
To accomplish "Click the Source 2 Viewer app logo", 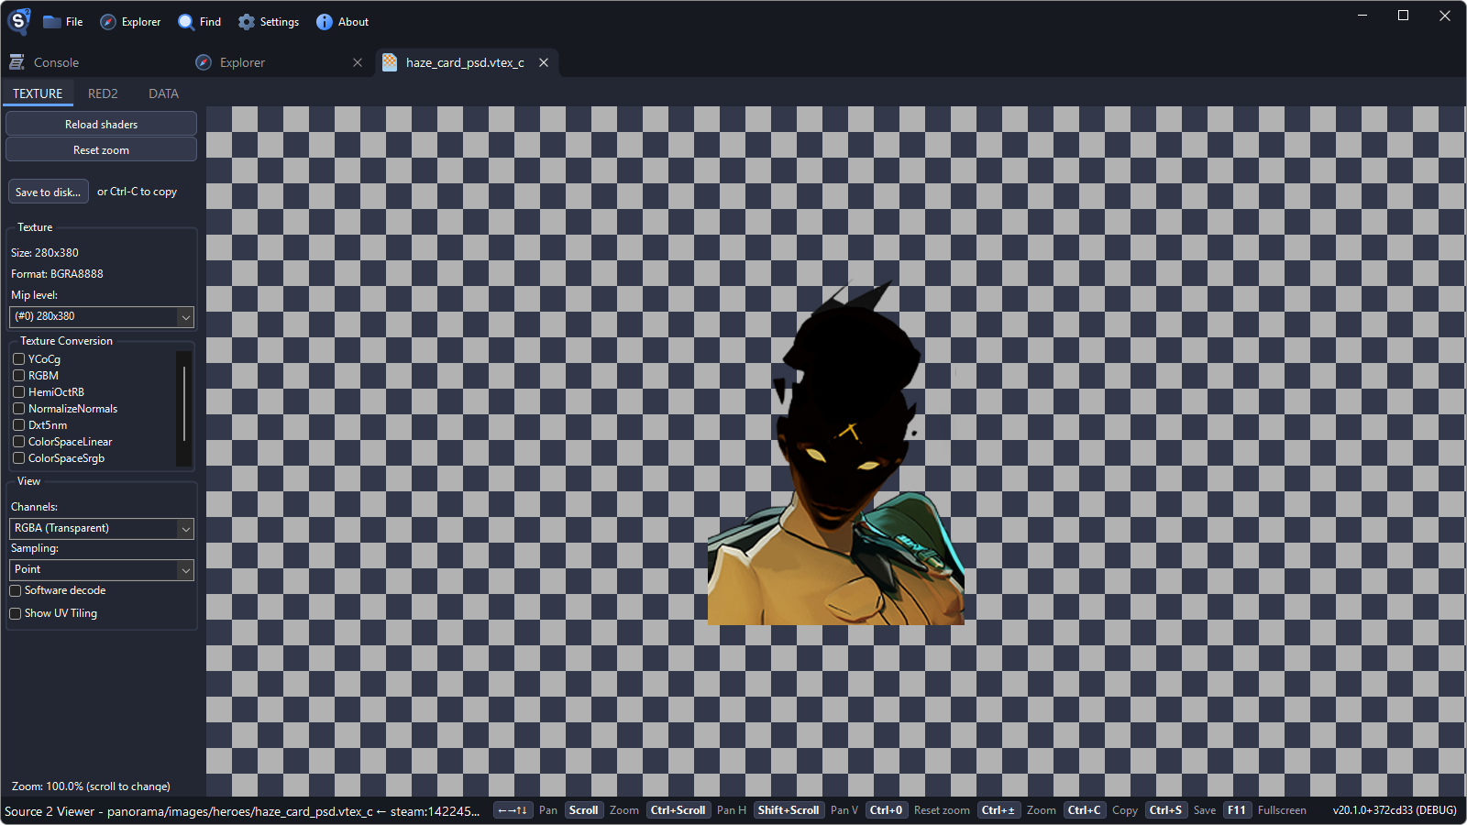I will (x=19, y=21).
